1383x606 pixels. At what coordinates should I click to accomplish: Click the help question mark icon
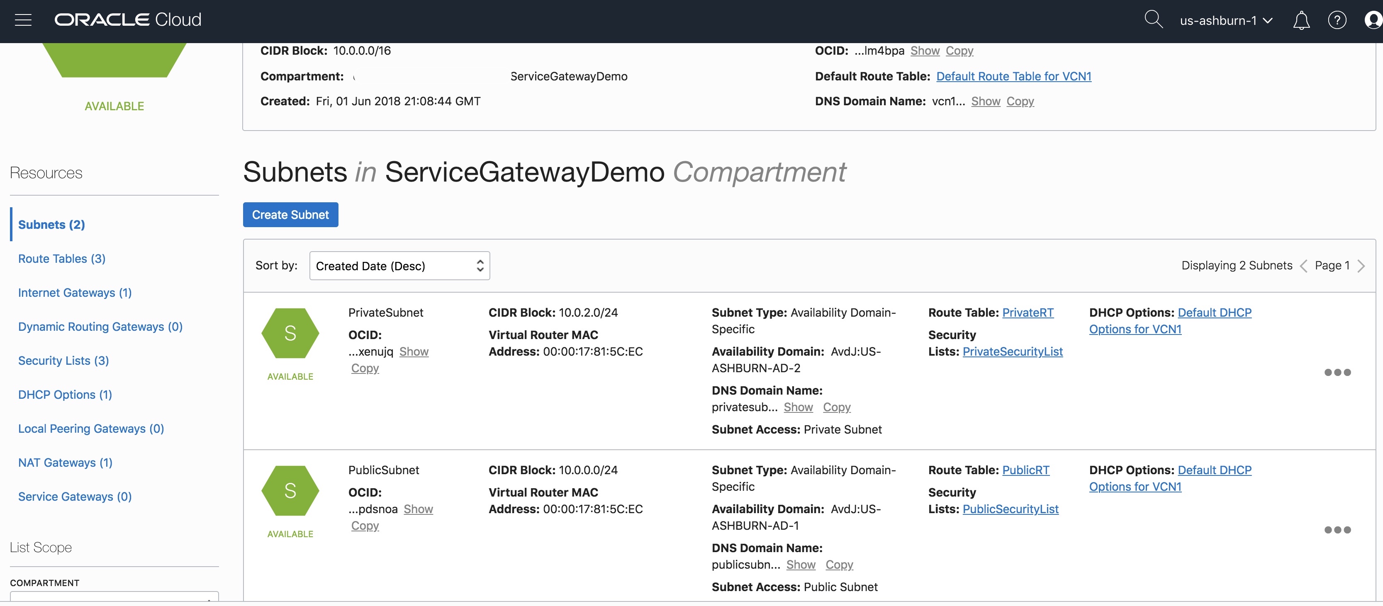click(x=1337, y=20)
